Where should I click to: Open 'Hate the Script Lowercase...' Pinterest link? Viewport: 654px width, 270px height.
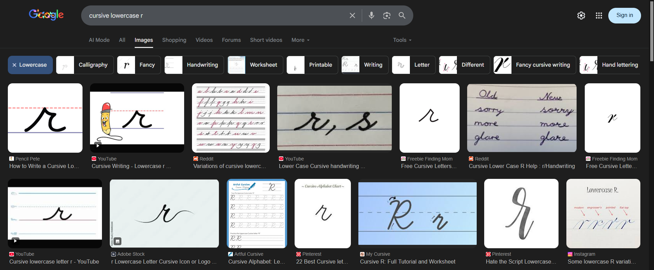coord(521,262)
